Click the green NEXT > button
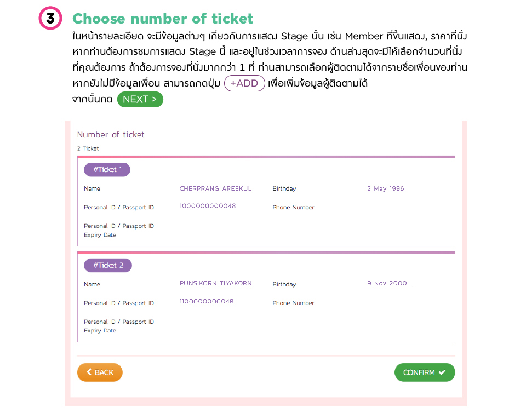 point(140,99)
